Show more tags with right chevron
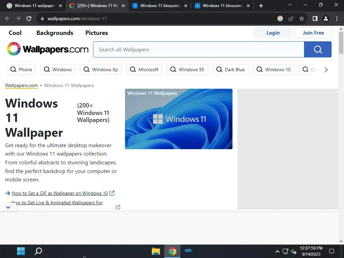 (326, 70)
